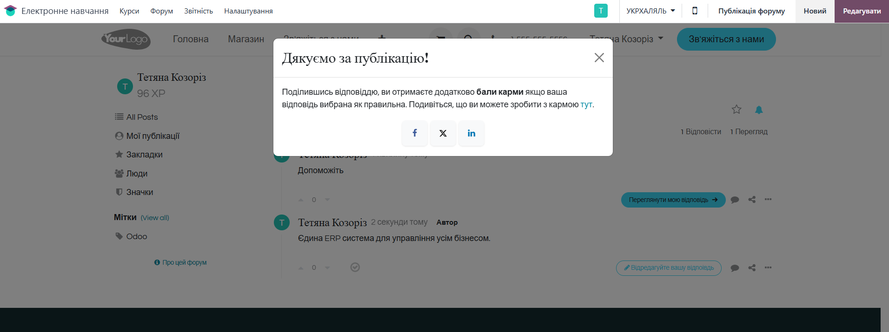This screenshot has width=889, height=332.
Task: Open the more options ellipsis on the answer
Action: tap(768, 267)
